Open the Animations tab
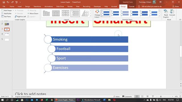 coord(49,7)
